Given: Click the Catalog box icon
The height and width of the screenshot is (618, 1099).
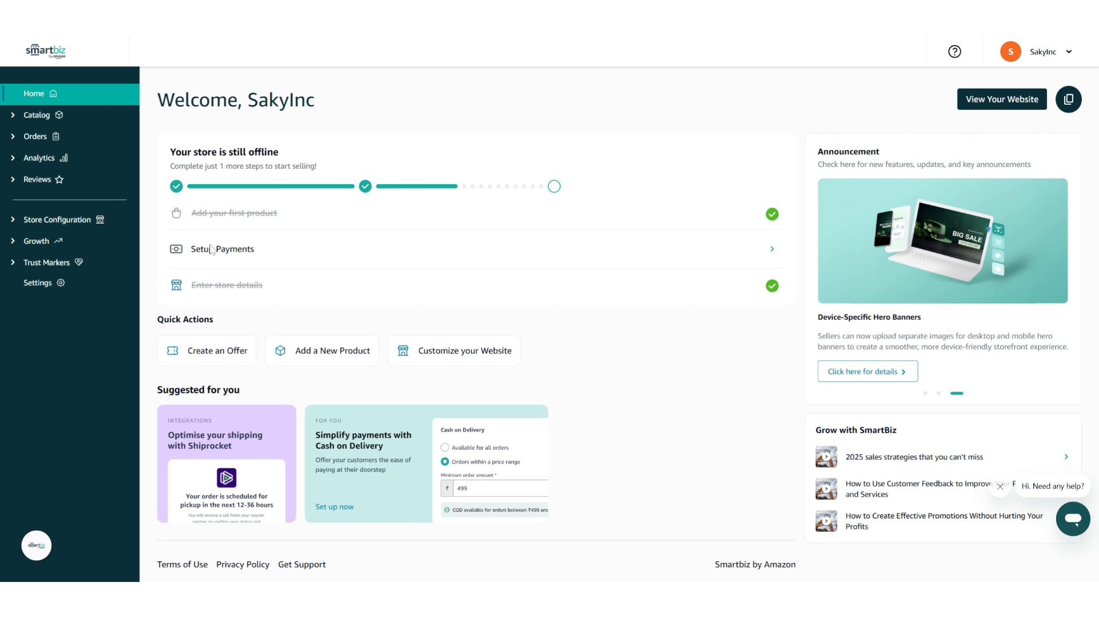Looking at the screenshot, I should 59,115.
